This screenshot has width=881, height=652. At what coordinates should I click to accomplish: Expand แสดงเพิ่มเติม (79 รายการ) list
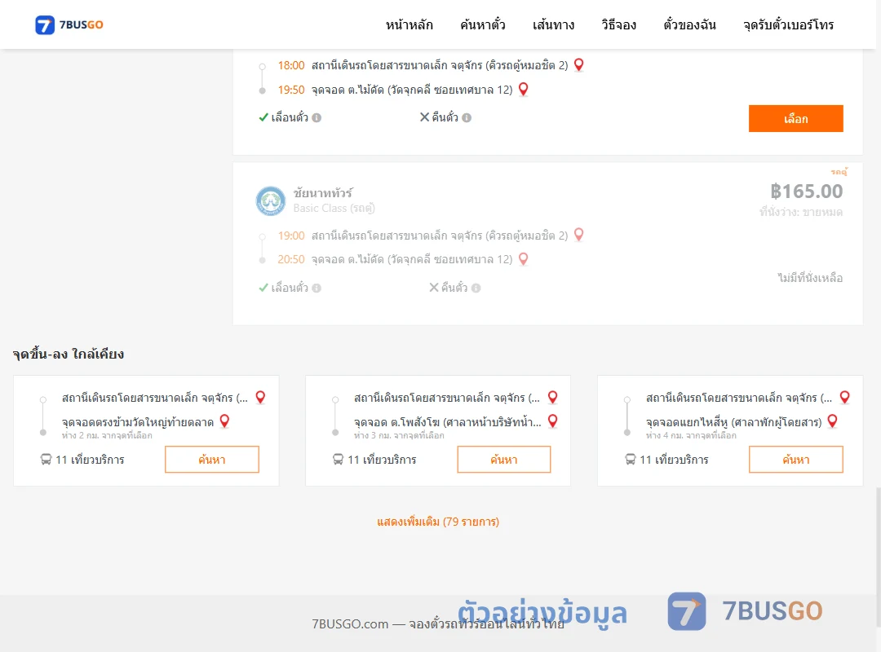(x=438, y=522)
